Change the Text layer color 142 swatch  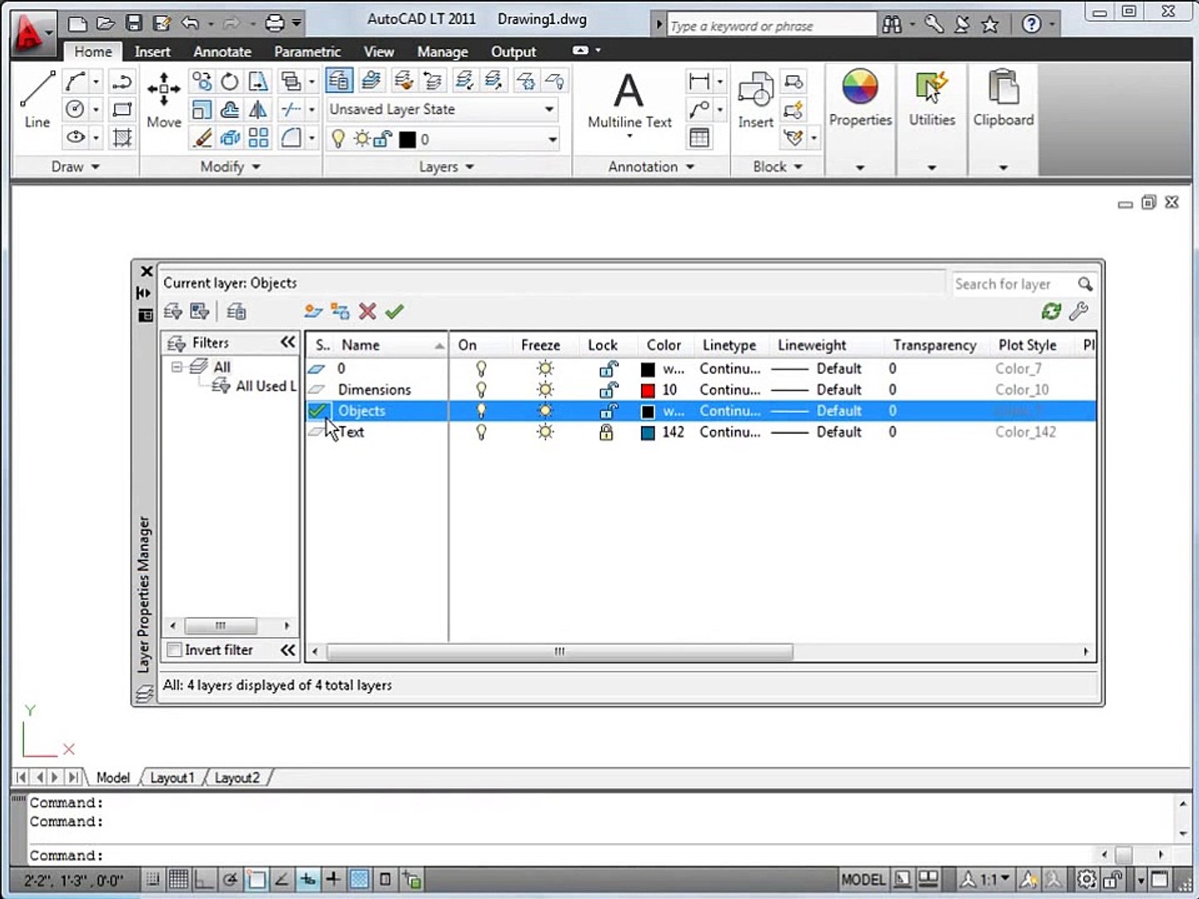pyautogui.click(x=648, y=433)
